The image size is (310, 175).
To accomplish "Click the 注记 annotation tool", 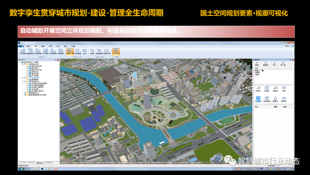I will (x=85, y=52).
